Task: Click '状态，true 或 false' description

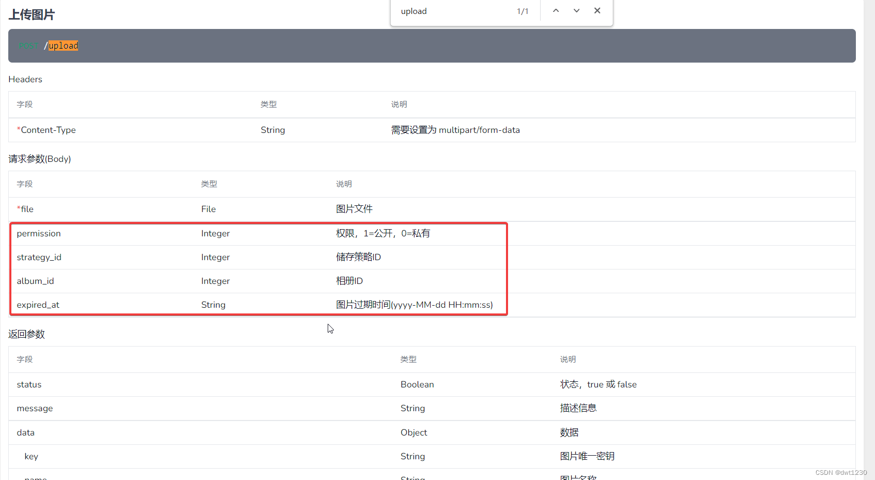Action: [x=598, y=384]
